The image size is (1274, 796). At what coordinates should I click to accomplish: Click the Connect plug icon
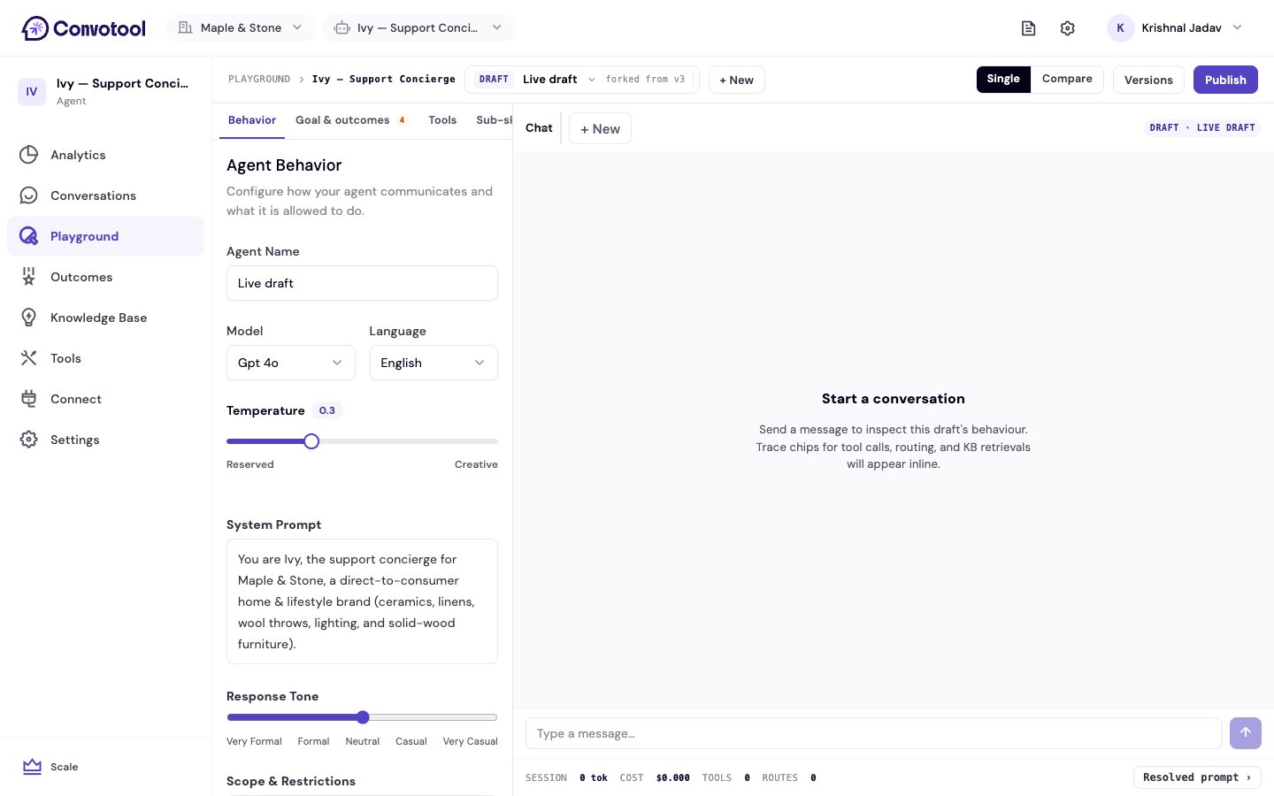pos(29,399)
